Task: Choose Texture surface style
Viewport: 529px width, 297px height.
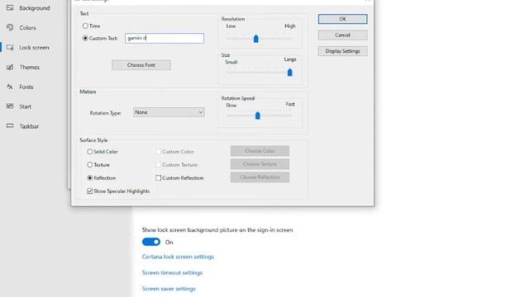Action: 90,165
